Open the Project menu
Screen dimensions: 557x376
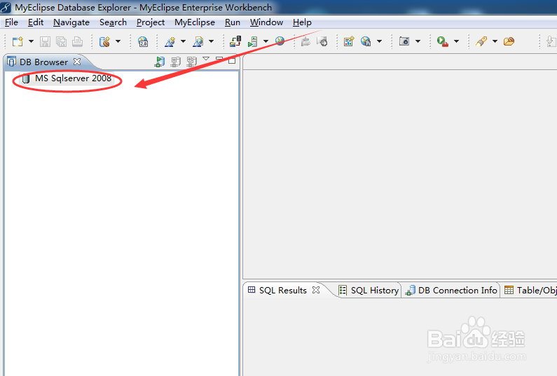[151, 22]
